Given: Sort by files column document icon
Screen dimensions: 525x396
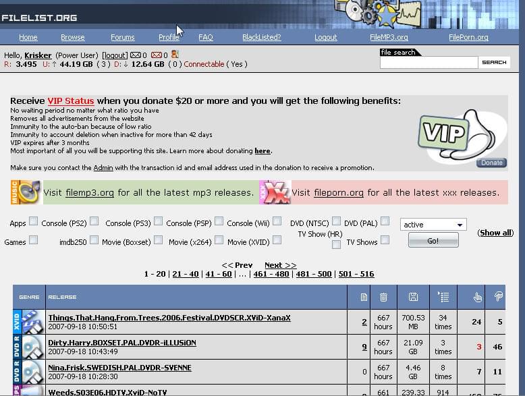Looking at the screenshot, I should click(x=364, y=297).
